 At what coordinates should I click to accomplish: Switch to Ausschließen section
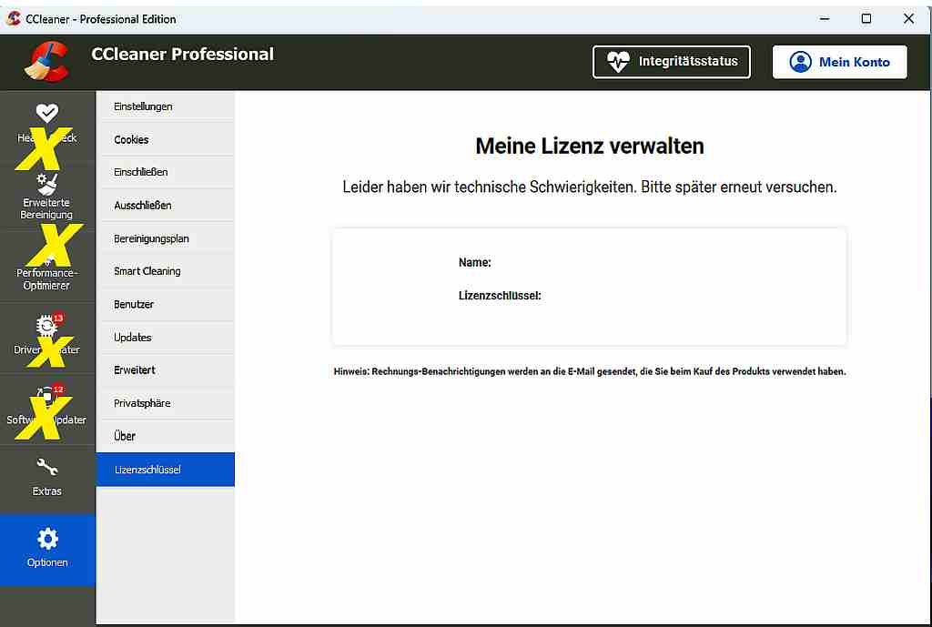tap(166, 206)
